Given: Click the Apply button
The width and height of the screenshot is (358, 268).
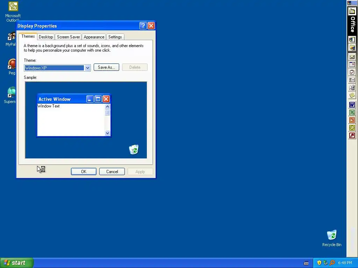Looking at the screenshot, I should (140, 172).
